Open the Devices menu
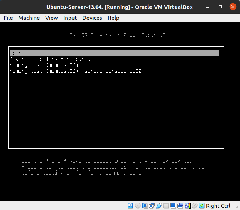This screenshot has height=210, width=240. click(92, 18)
